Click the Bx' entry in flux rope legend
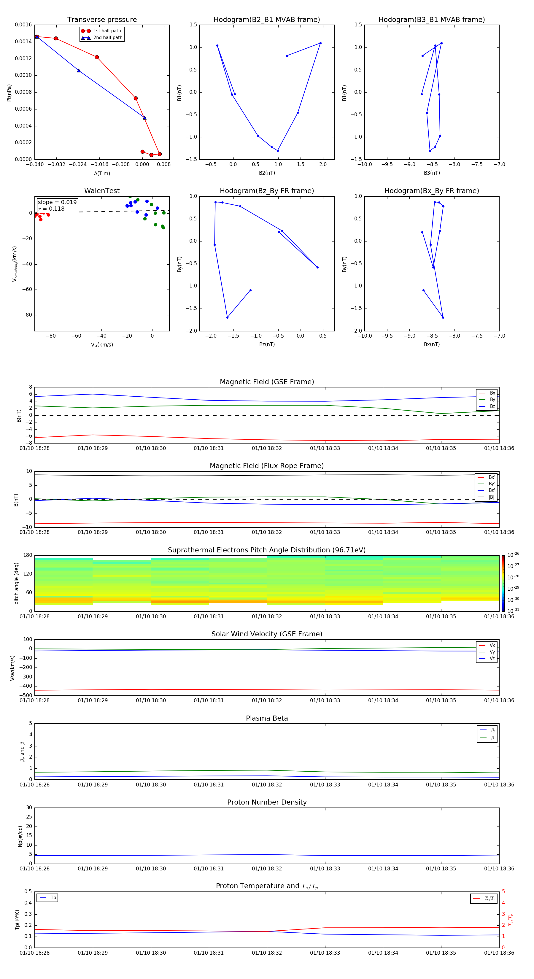 coord(487,477)
